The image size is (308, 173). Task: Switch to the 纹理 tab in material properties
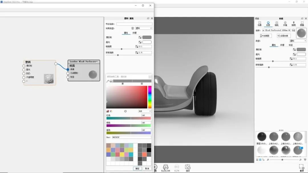[134, 33]
